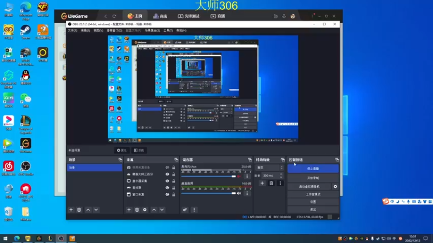Open the 渐变 transition dropdown

(269, 167)
